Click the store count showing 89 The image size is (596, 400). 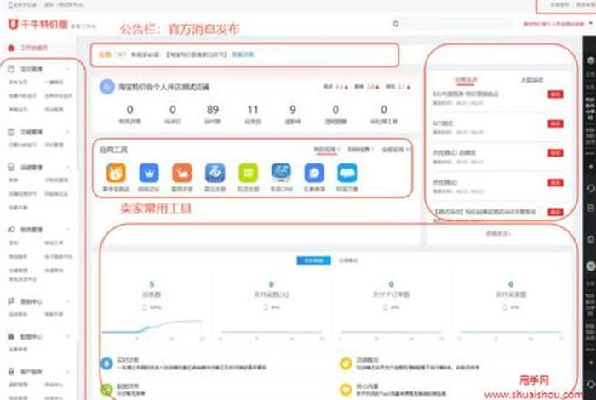(213, 110)
